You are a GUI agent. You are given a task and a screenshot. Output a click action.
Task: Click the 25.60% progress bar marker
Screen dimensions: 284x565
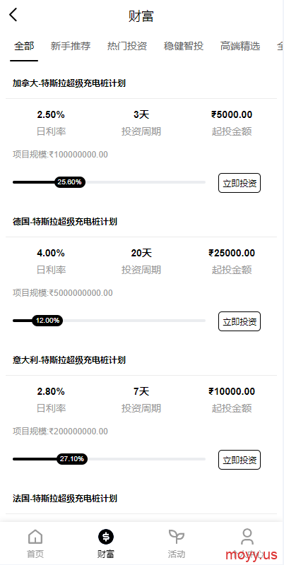click(70, 182)
